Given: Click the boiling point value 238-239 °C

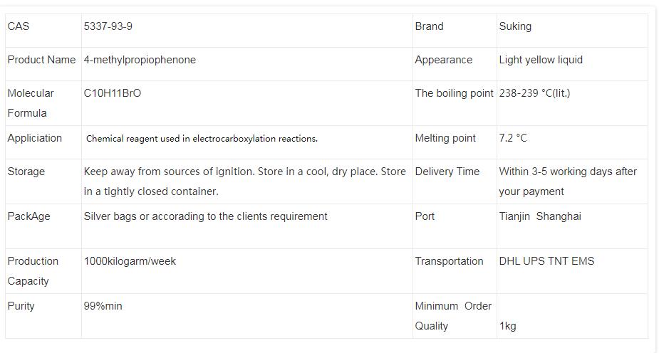Looking at the screenshot, I should click(534, 93).
